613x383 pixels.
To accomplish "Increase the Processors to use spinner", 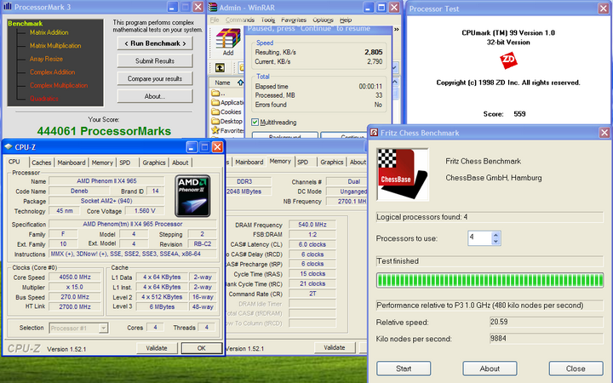I will (x=496, y=235).
